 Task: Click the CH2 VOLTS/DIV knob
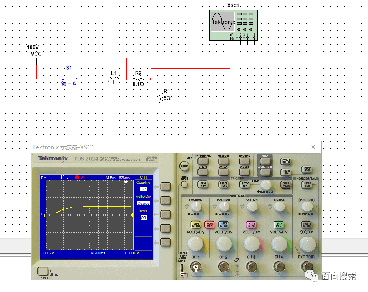tap(224, 244)
